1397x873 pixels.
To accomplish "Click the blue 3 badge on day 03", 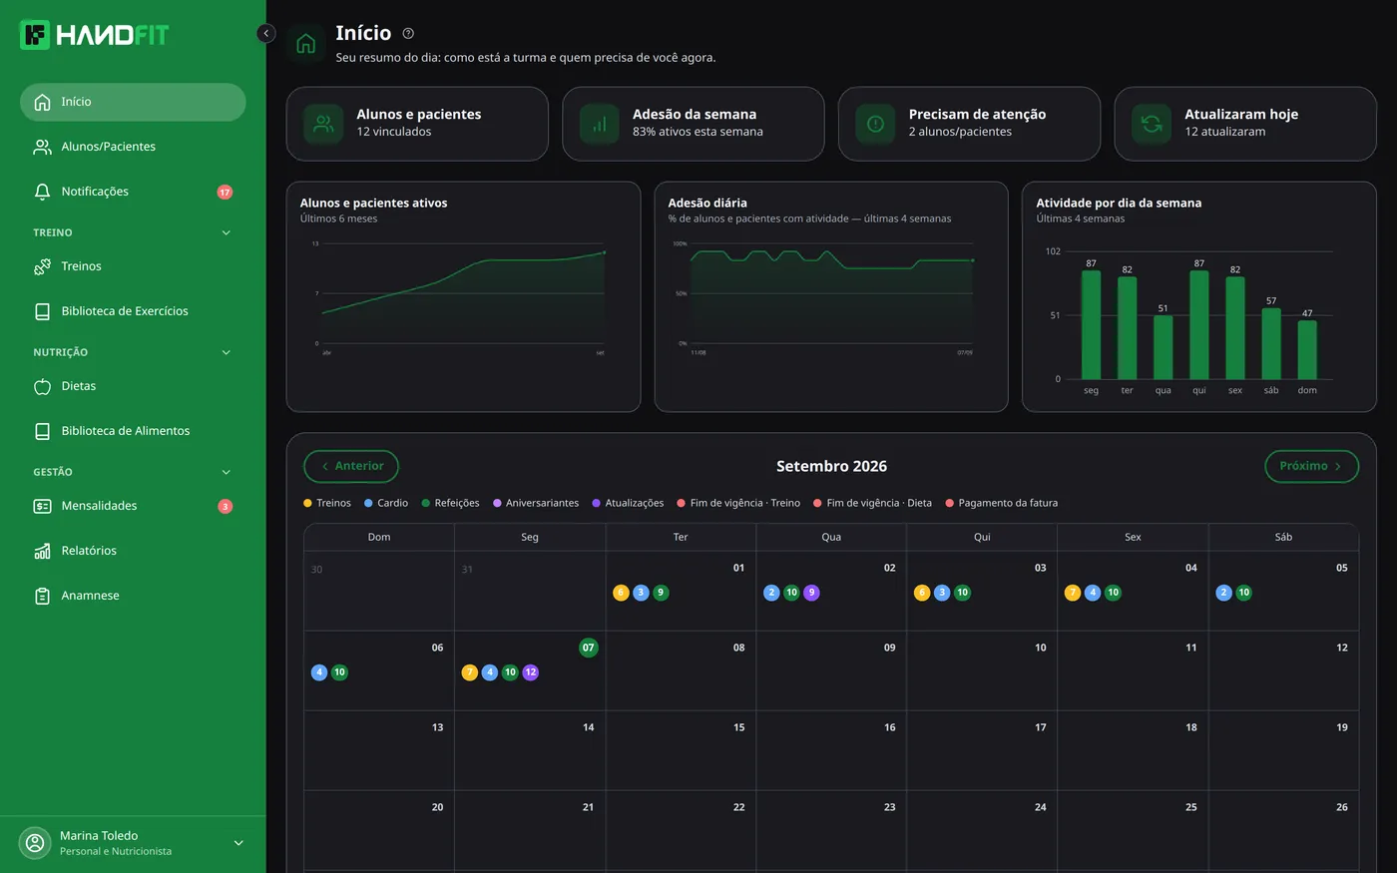I will 942,593.
